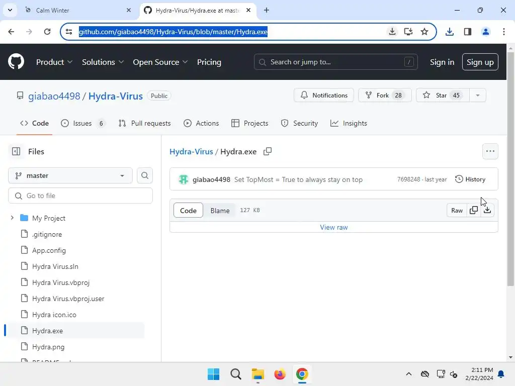Open notification bell in system tray
Image resolution: width=515 pixels, height=386 pixels.
(x=501, y=374)
